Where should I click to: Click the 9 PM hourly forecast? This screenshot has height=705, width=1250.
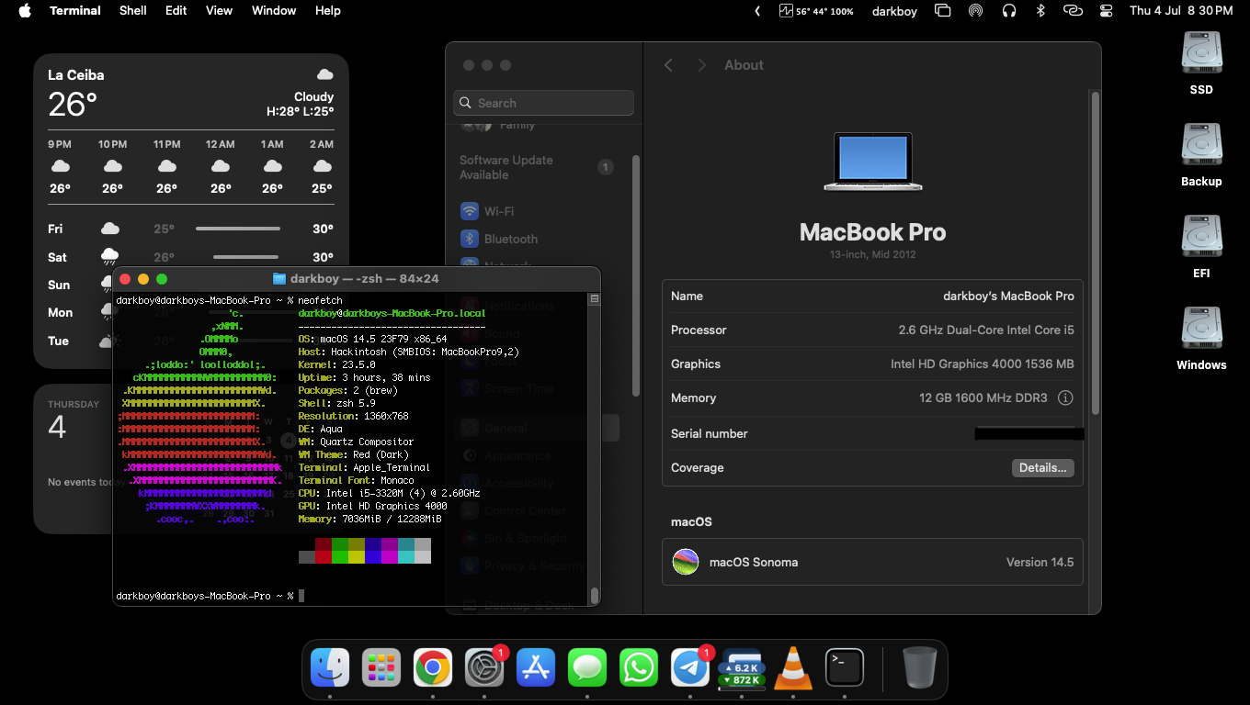tap(60, 166)
